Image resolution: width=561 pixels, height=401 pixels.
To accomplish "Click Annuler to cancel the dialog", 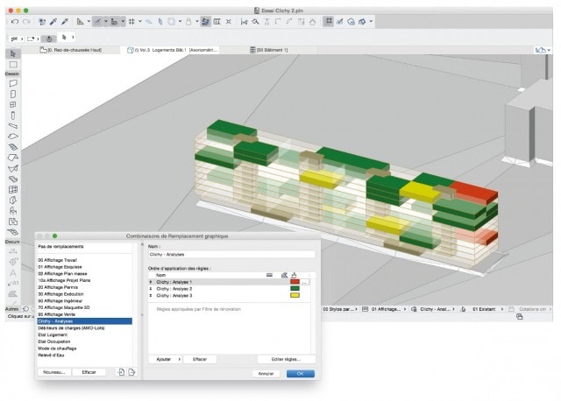I will (267, 373).
